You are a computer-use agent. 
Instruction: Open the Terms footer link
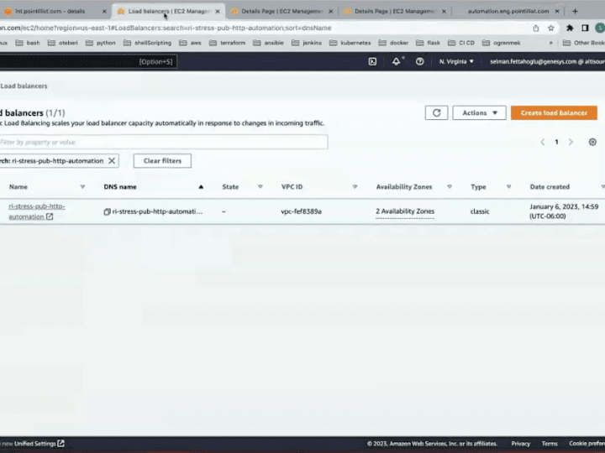[550, 444]
